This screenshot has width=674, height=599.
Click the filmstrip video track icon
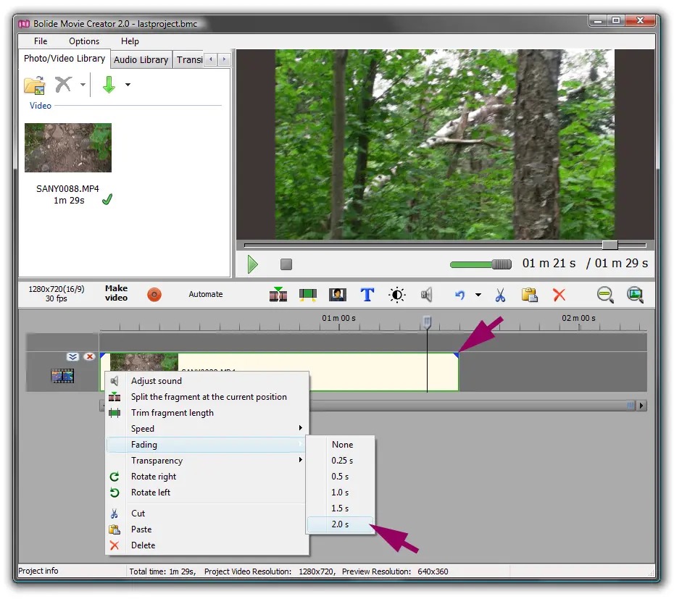click(63, 376)
